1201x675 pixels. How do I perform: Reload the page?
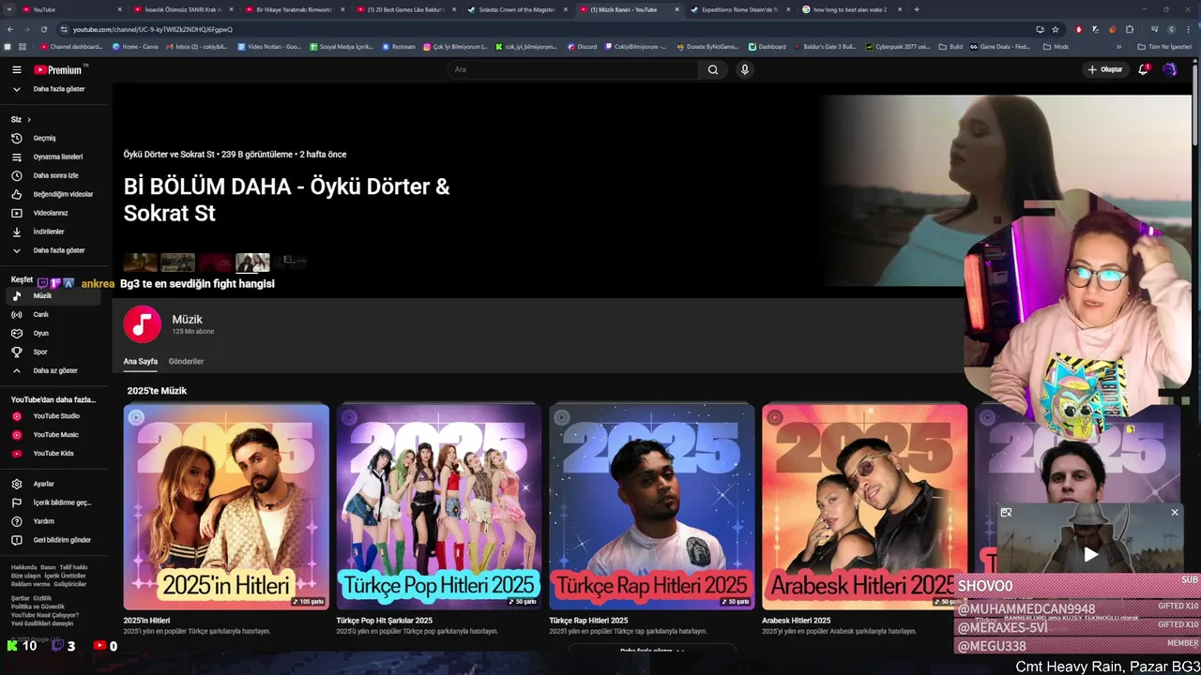click(43, 29)
